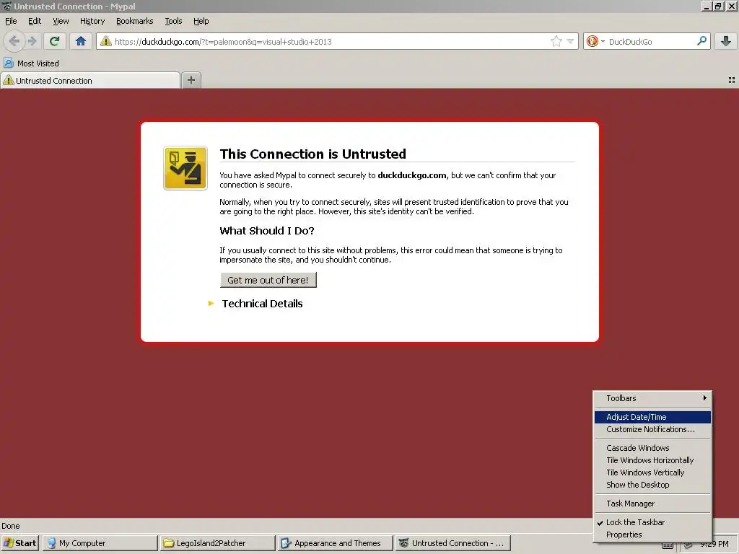Open the URL history dropdown arrow

pos(570,41)
